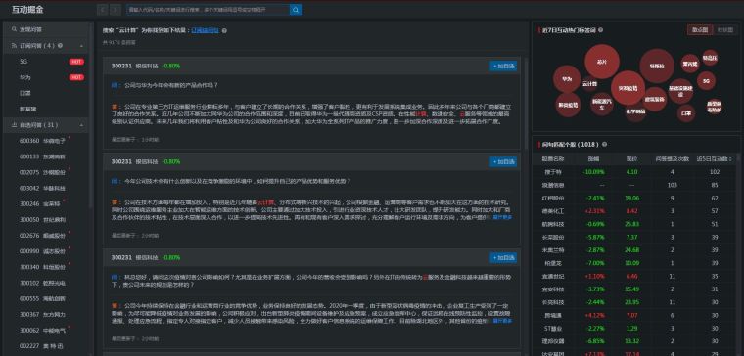
Task: Expand 展开更多 in the epidemic impact answer
Action: [502, 321]
